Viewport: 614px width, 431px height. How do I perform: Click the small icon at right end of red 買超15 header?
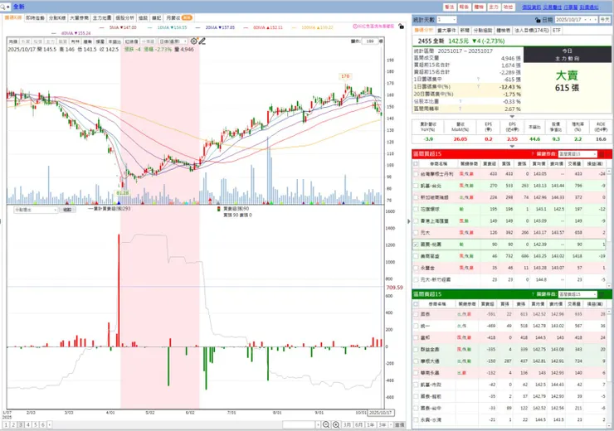tap(602, 154)
